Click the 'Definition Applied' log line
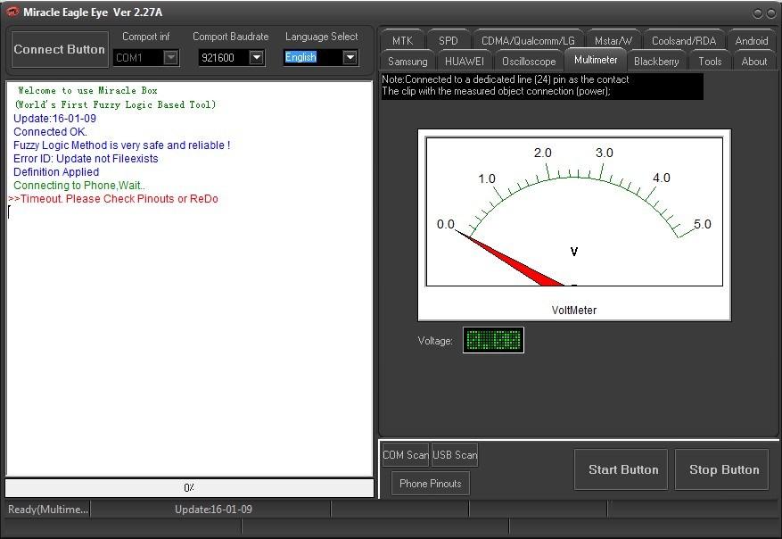This screenshot has width=782, height=539. (56, 171)
